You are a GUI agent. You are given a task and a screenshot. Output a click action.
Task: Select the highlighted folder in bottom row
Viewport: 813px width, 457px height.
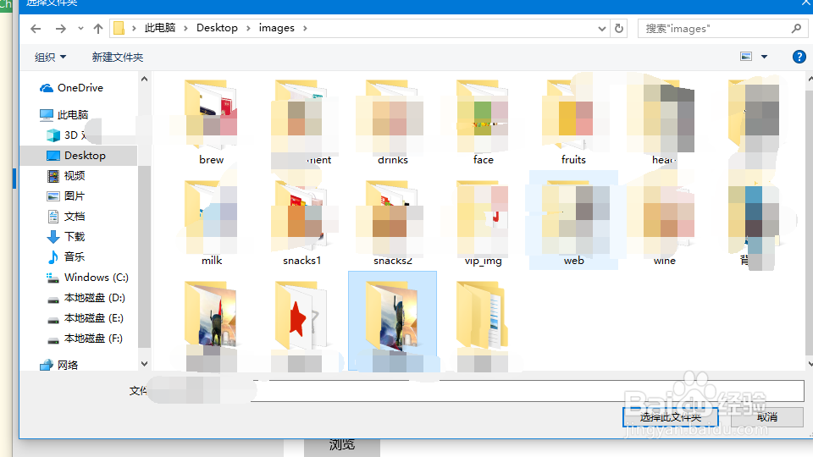coord(392,322)
